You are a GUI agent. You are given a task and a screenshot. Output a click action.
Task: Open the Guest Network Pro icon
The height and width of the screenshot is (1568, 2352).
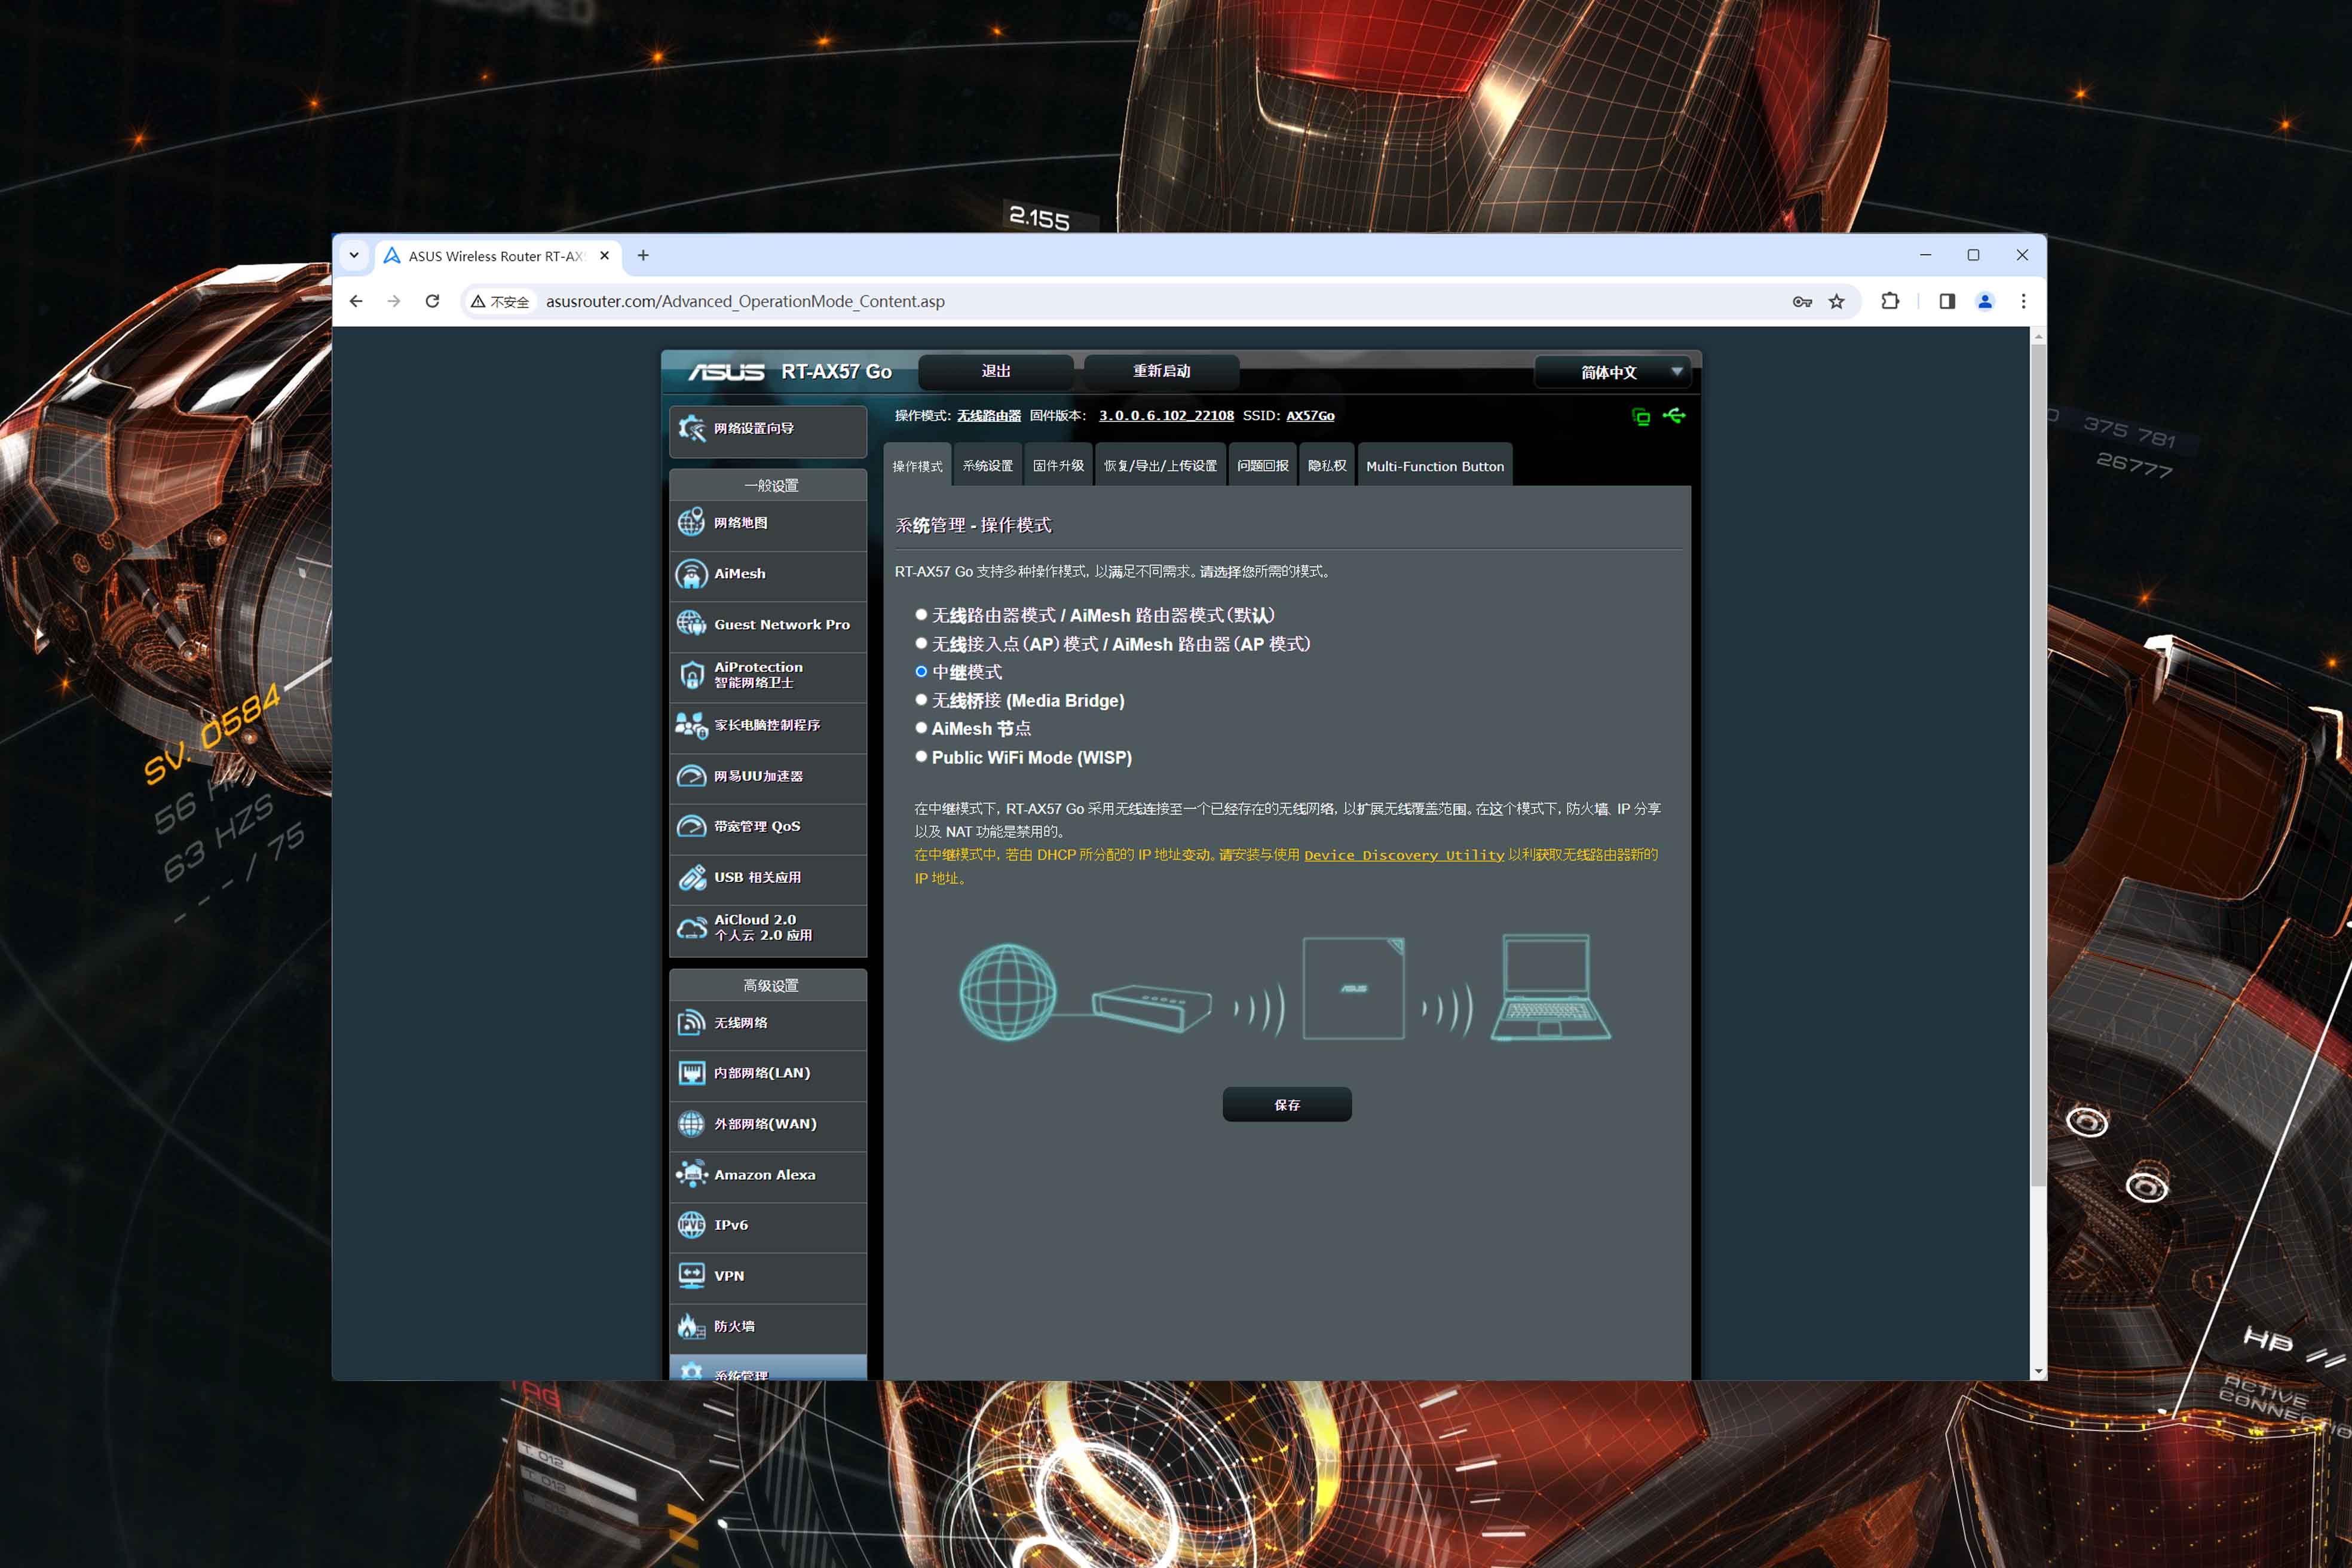point(691,624)
